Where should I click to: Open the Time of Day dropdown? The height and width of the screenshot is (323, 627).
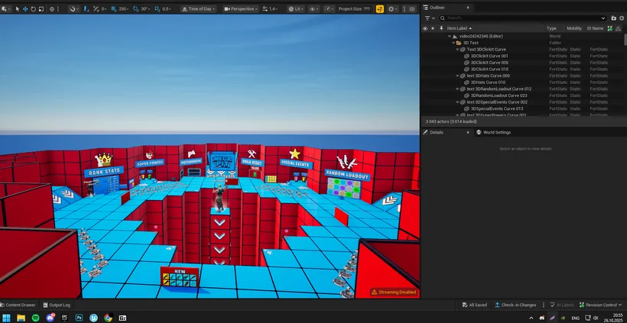[x=198, y=9]
